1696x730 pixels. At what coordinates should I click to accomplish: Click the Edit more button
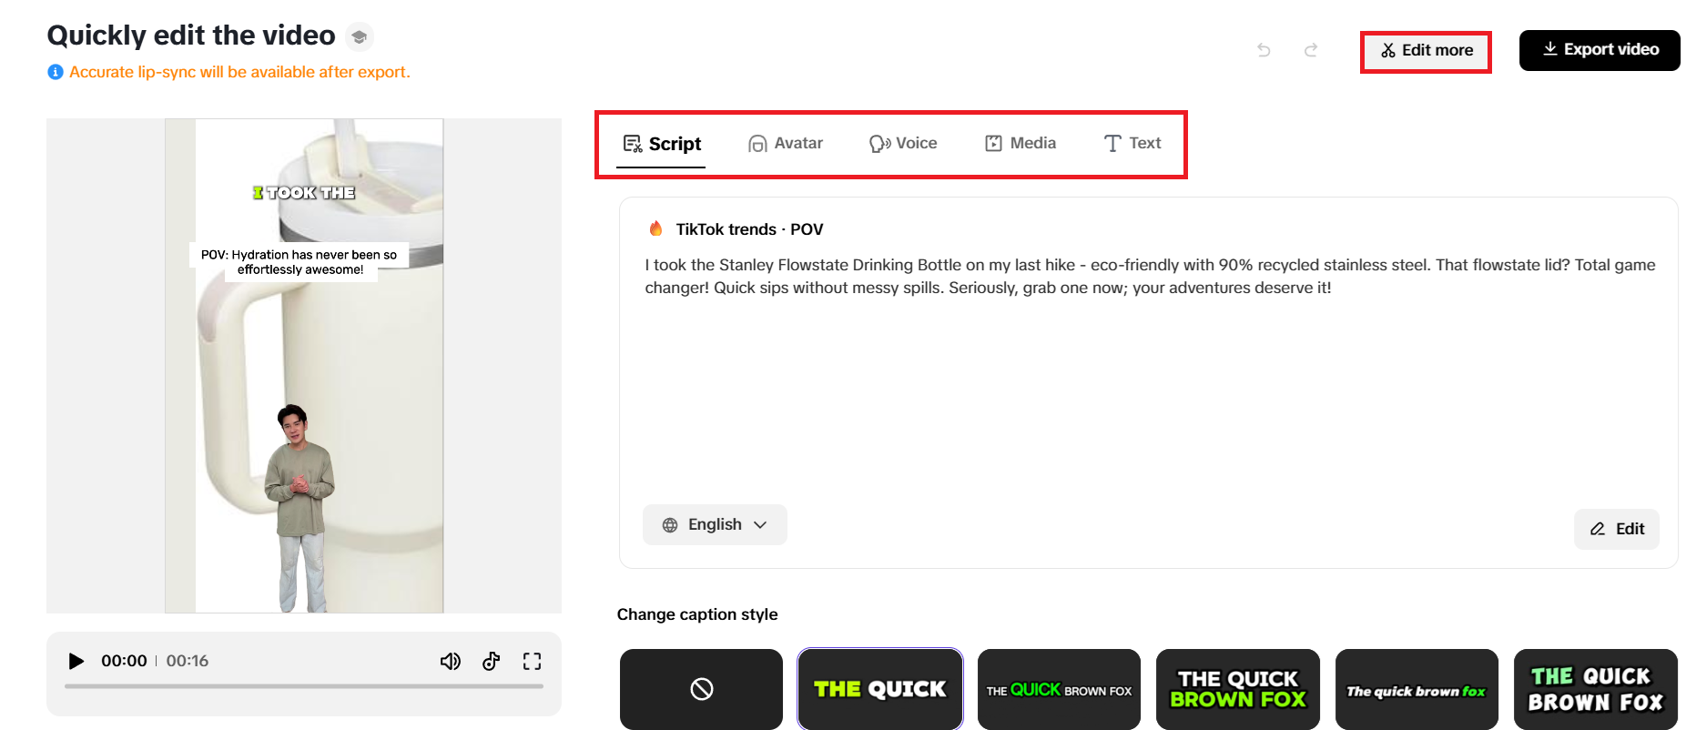pos(1426,51)
